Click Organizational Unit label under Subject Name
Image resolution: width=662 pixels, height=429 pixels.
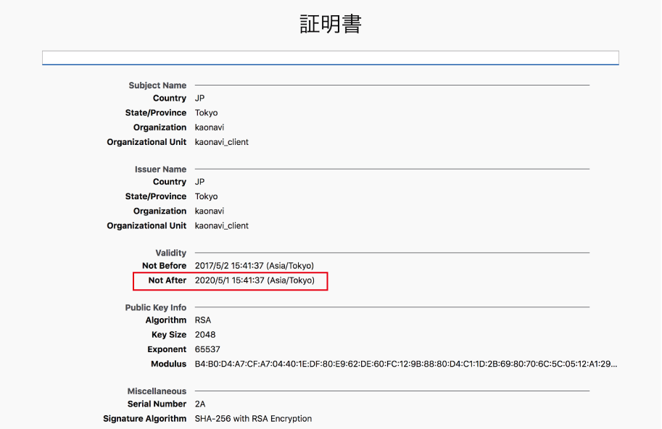pos(146,142)
